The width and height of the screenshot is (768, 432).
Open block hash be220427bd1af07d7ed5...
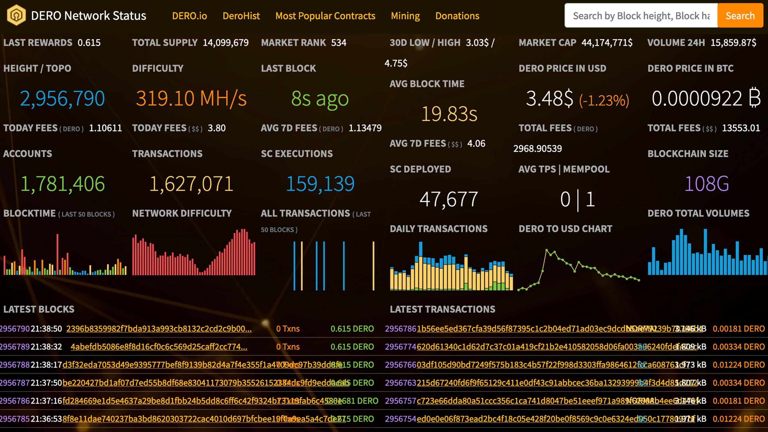206,383
